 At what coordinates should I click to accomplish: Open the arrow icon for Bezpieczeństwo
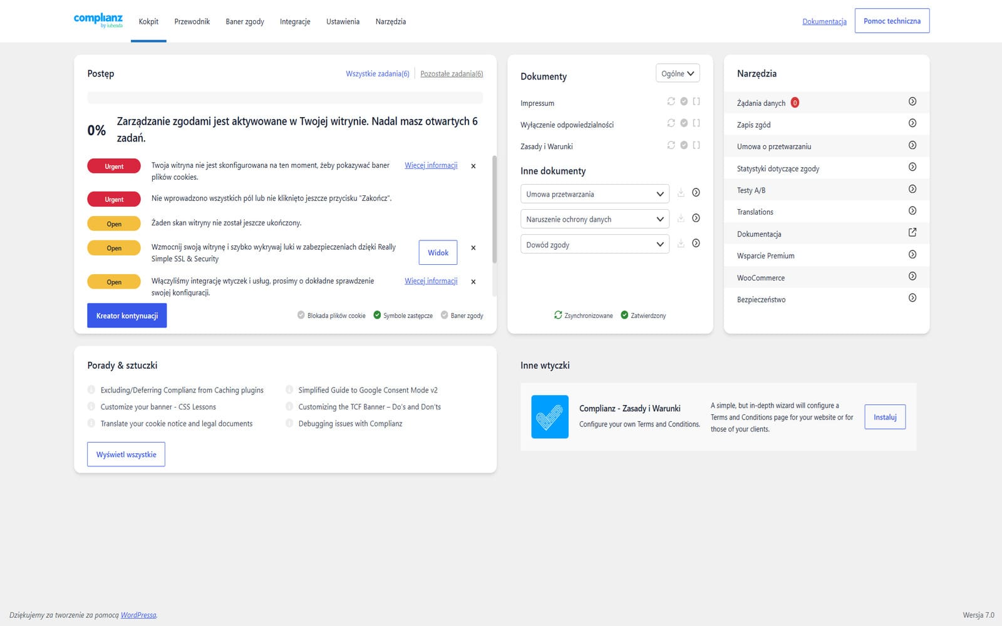912,298
